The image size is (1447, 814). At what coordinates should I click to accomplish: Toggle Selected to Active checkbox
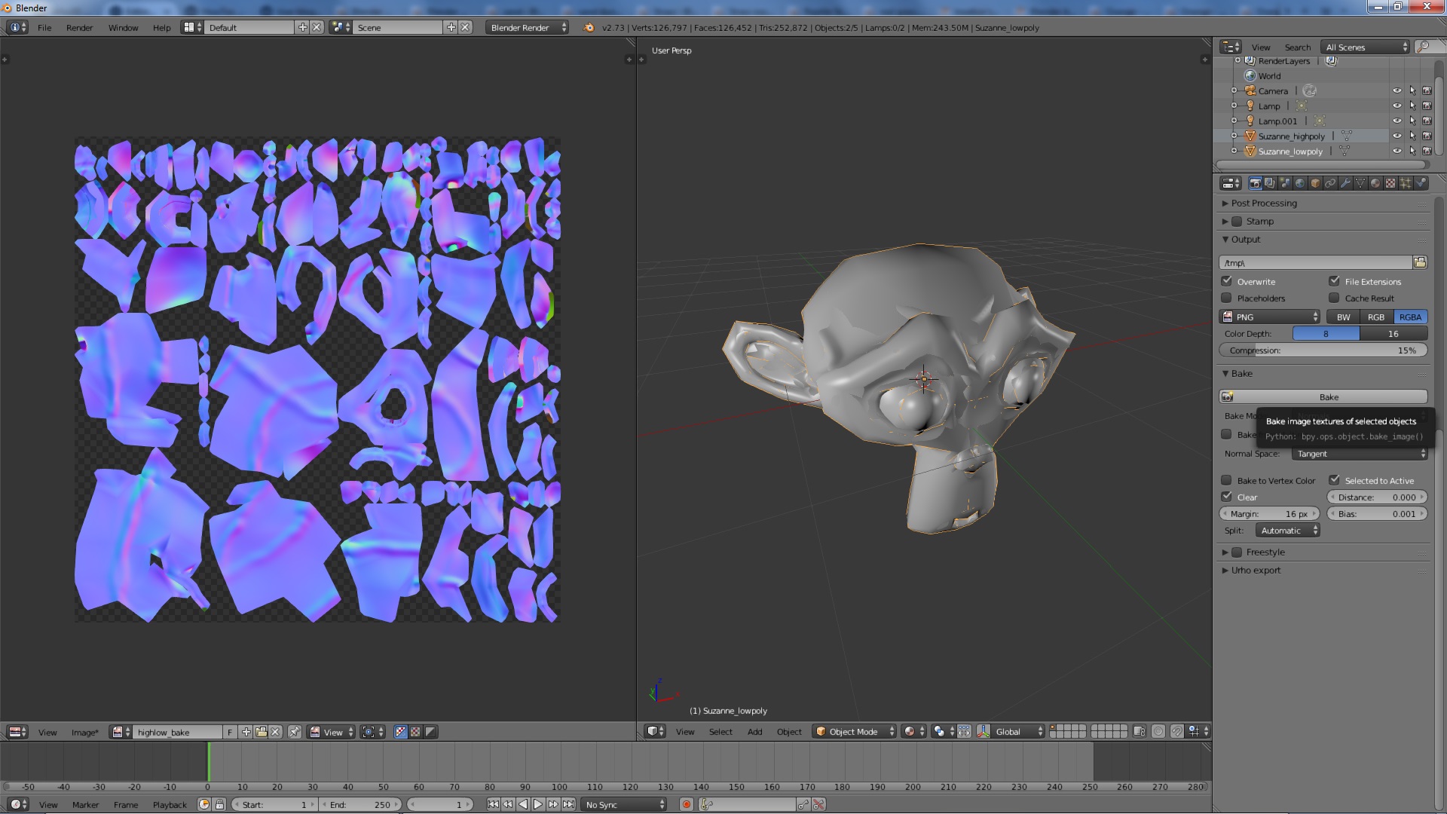[x=1334, y=480]
